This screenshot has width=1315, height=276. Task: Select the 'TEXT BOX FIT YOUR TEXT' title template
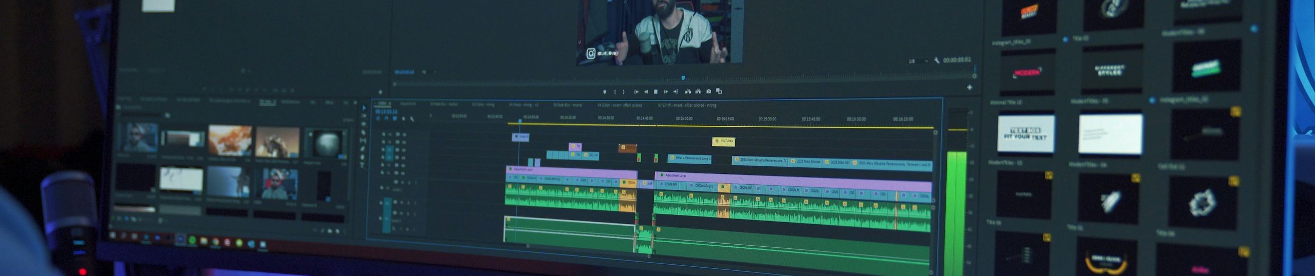tap(1025, 133)
